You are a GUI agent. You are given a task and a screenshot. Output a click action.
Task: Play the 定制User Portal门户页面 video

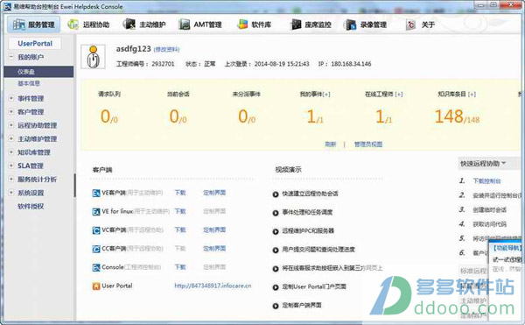click(x=276, y=287)
